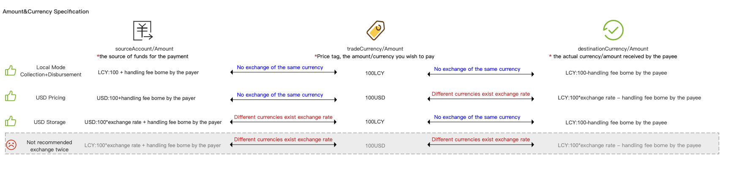The width and height of the screenshot is (731, 172).
Task: Click the thumbs-up icon beside USD Storage
Action: (11, 121)
